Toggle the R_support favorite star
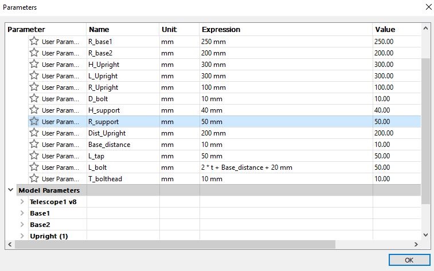This screenshot has width=434, height=271. coord(34,121)
